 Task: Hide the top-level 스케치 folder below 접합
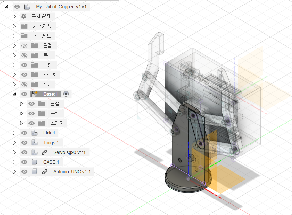24,75
